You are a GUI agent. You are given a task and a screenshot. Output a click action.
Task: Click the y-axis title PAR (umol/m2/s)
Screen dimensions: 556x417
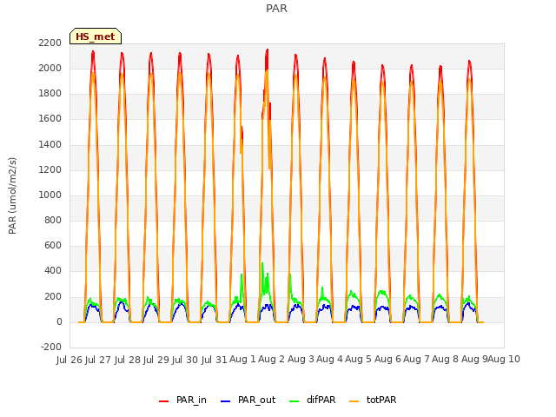(x=12, y=195)
